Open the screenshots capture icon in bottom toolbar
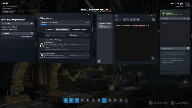This screenshot has height=108, width=192. (99, 100)
